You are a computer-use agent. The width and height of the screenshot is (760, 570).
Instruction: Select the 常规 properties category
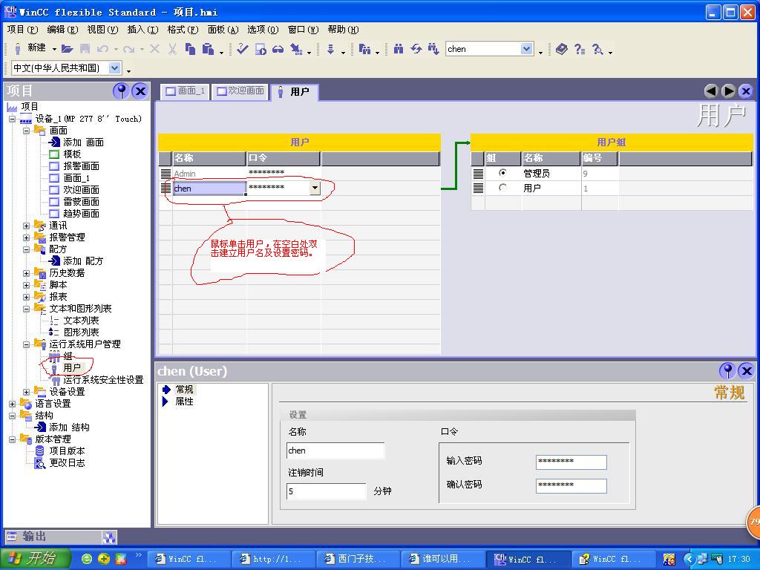[x=184, y=389]
